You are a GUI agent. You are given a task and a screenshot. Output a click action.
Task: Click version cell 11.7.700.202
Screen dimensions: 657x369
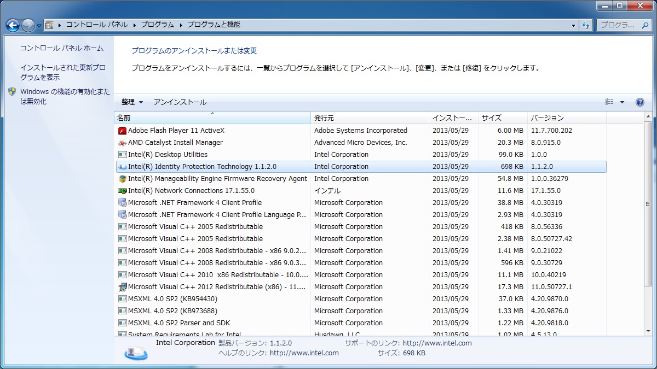coord(551,131)
